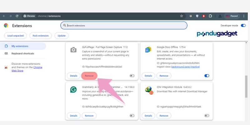
Task: Remove the GoFullPage extension
Action: coord(89,76)
